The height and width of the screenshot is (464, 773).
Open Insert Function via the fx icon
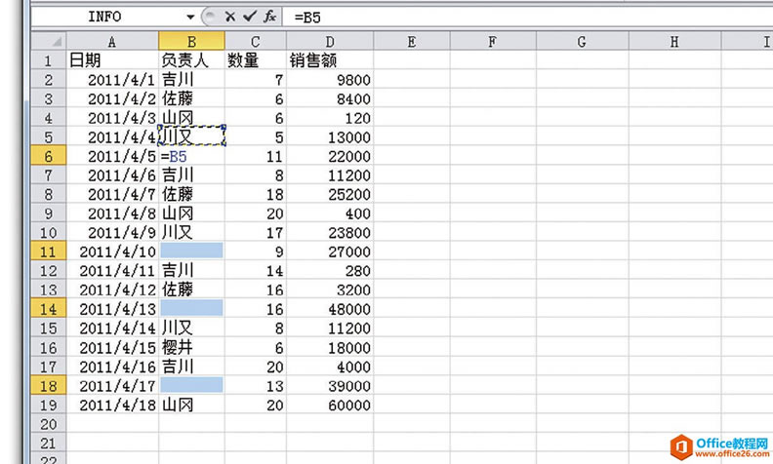click(269, 17)
